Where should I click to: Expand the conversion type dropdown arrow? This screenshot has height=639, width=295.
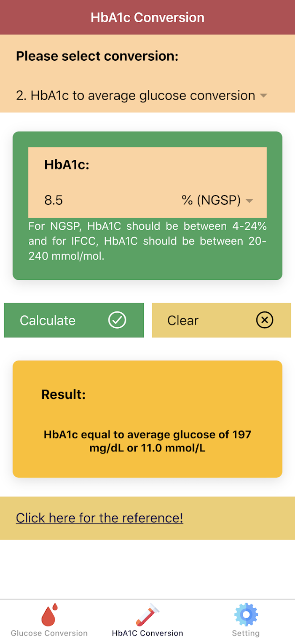263,96
